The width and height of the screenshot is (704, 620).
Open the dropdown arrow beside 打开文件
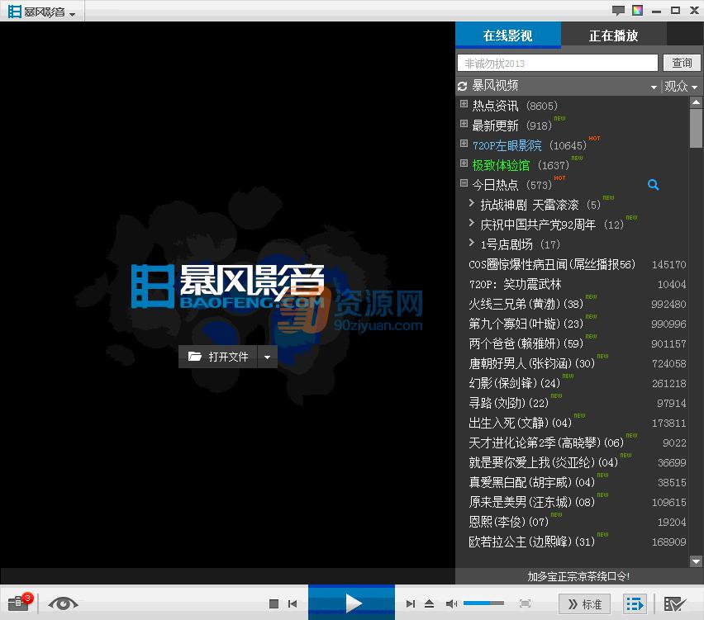click(267, 357)
